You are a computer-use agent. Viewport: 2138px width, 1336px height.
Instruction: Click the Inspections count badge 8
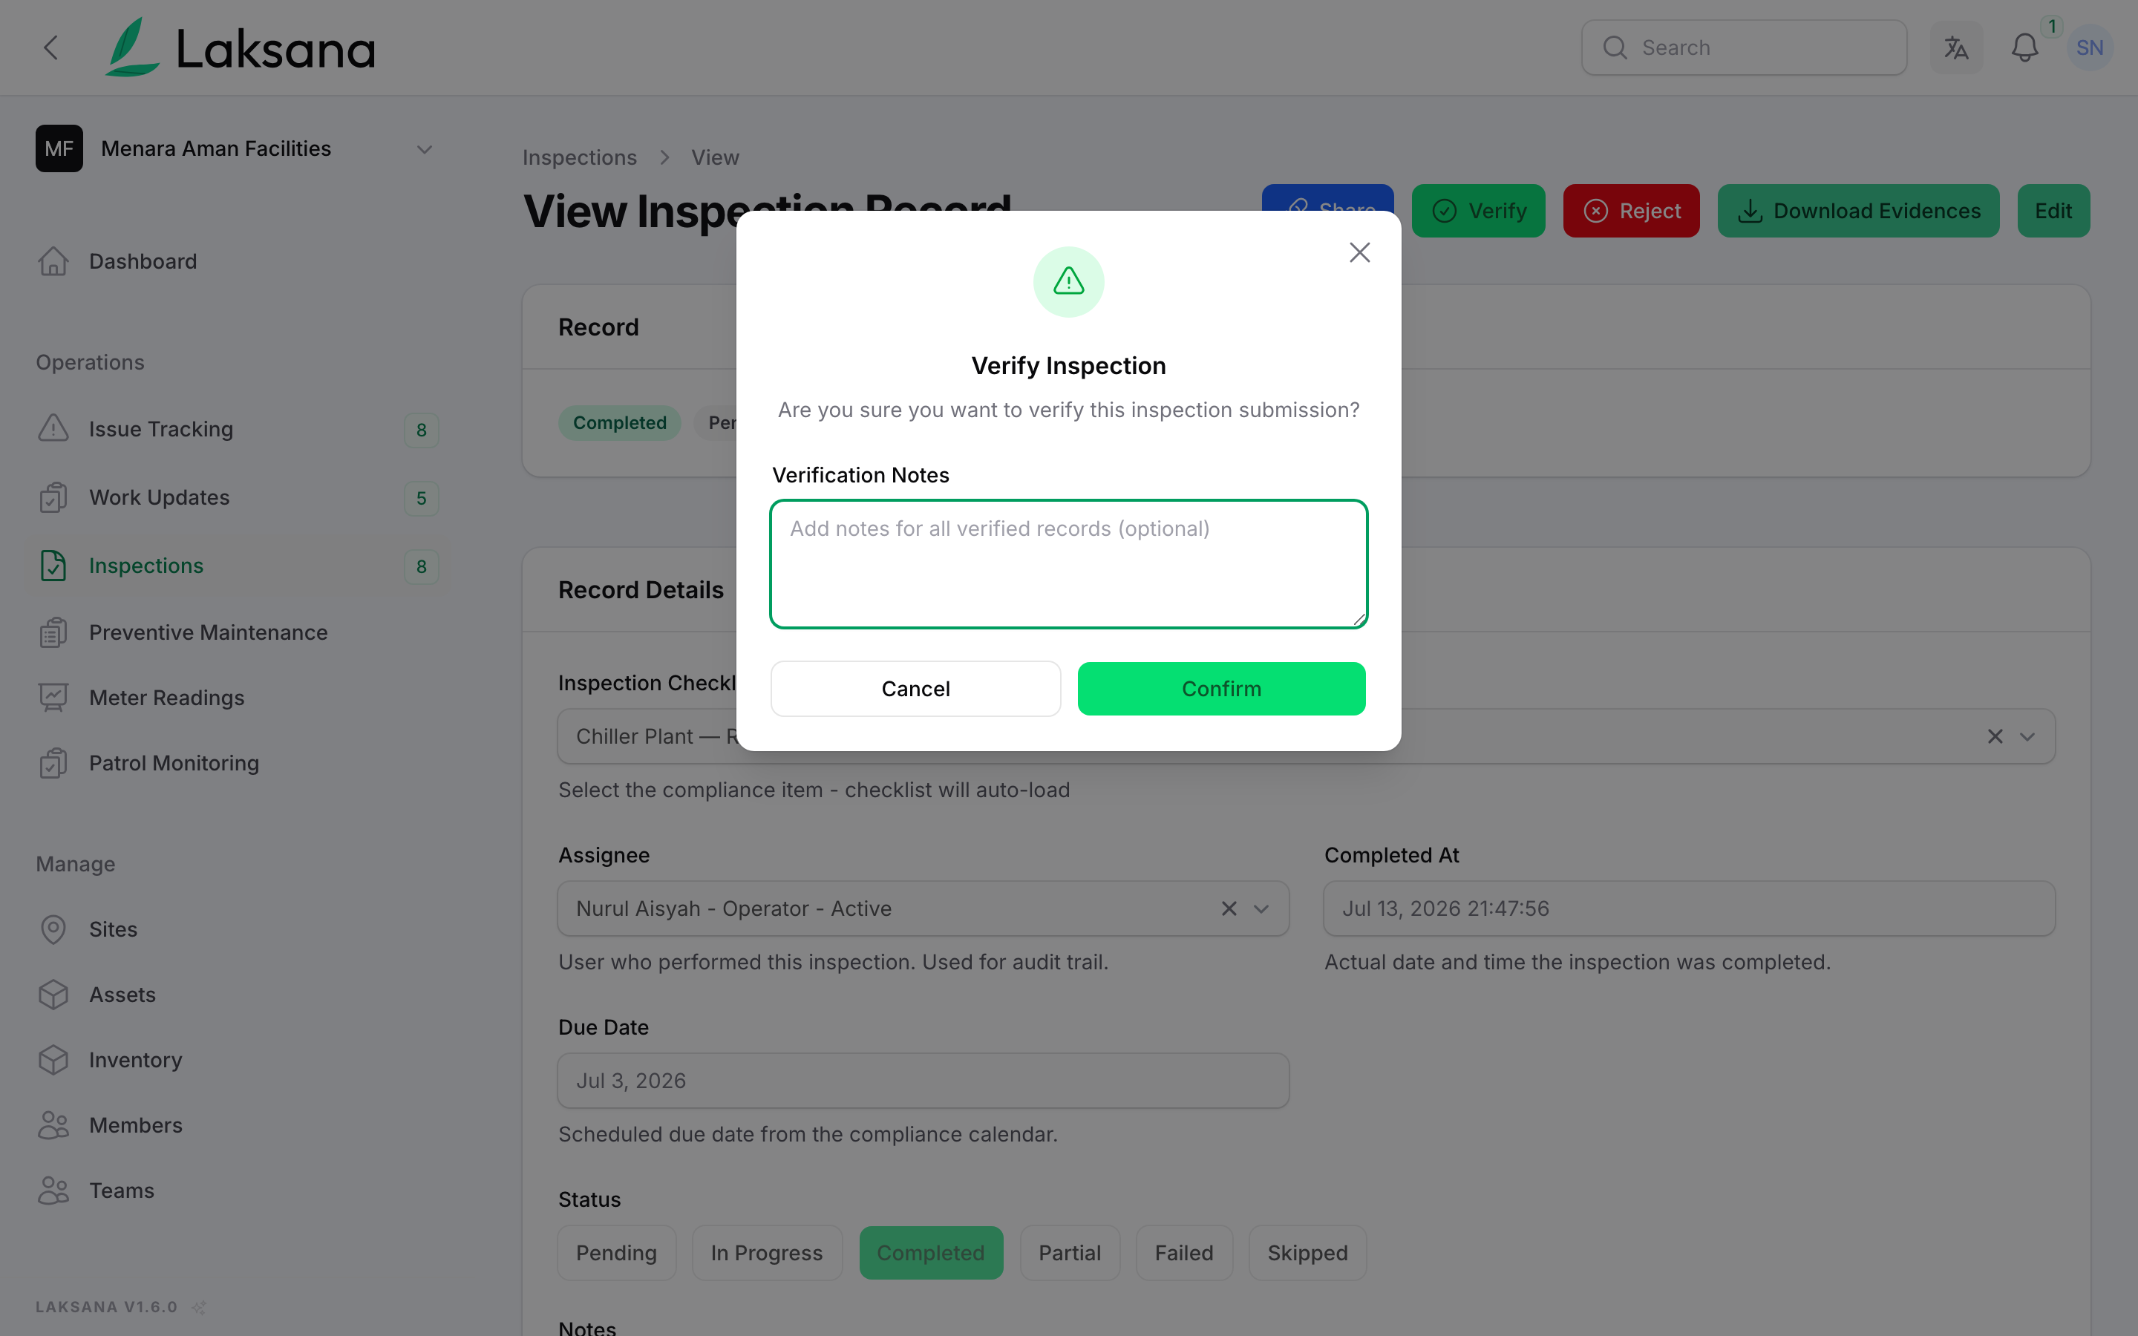[x=422, y=566]
